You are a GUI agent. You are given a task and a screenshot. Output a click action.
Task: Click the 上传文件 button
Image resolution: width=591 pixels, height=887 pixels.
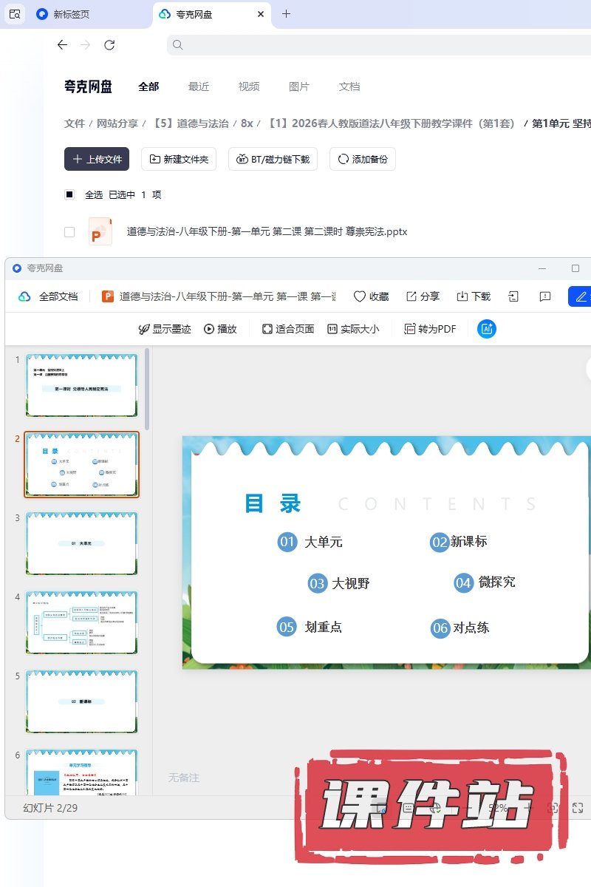(x=97, y=159)
